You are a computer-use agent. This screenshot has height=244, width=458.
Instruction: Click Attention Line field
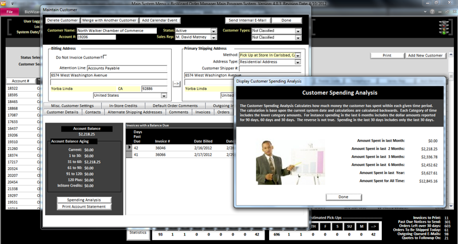127,68
